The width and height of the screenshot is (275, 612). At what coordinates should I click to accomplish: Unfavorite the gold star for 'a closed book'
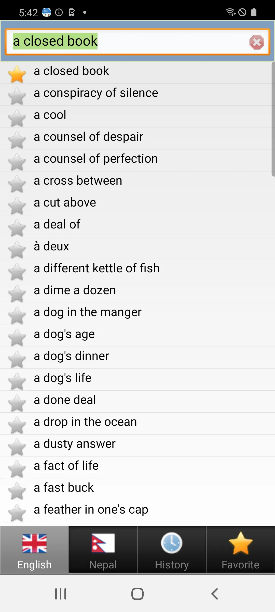click(17, 74)
